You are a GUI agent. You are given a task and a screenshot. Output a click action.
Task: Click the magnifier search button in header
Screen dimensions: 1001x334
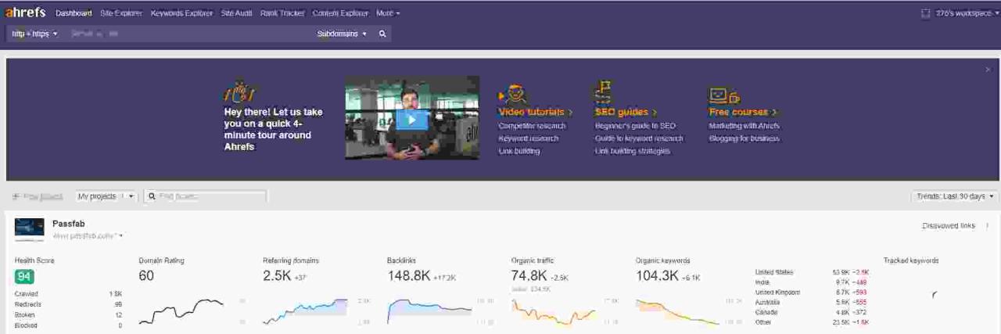click(x=382, y=34)
